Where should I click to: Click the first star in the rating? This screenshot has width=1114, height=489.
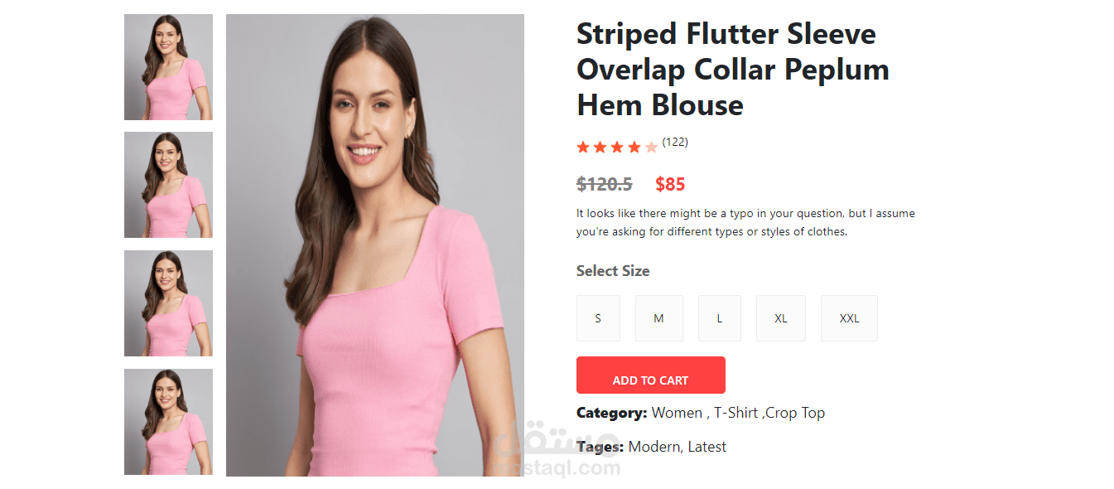(x=583, y=148)
